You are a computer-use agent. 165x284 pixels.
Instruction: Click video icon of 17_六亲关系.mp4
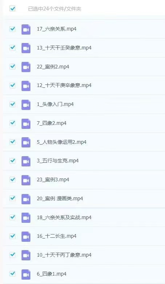[x=26, y=29]
